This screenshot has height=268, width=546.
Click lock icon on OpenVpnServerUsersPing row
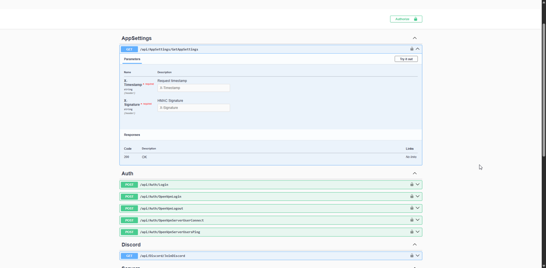(412, 232)
